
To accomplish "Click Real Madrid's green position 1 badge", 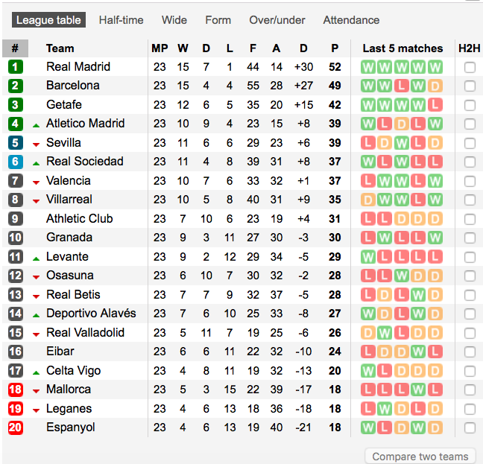I will pos(16,67).
